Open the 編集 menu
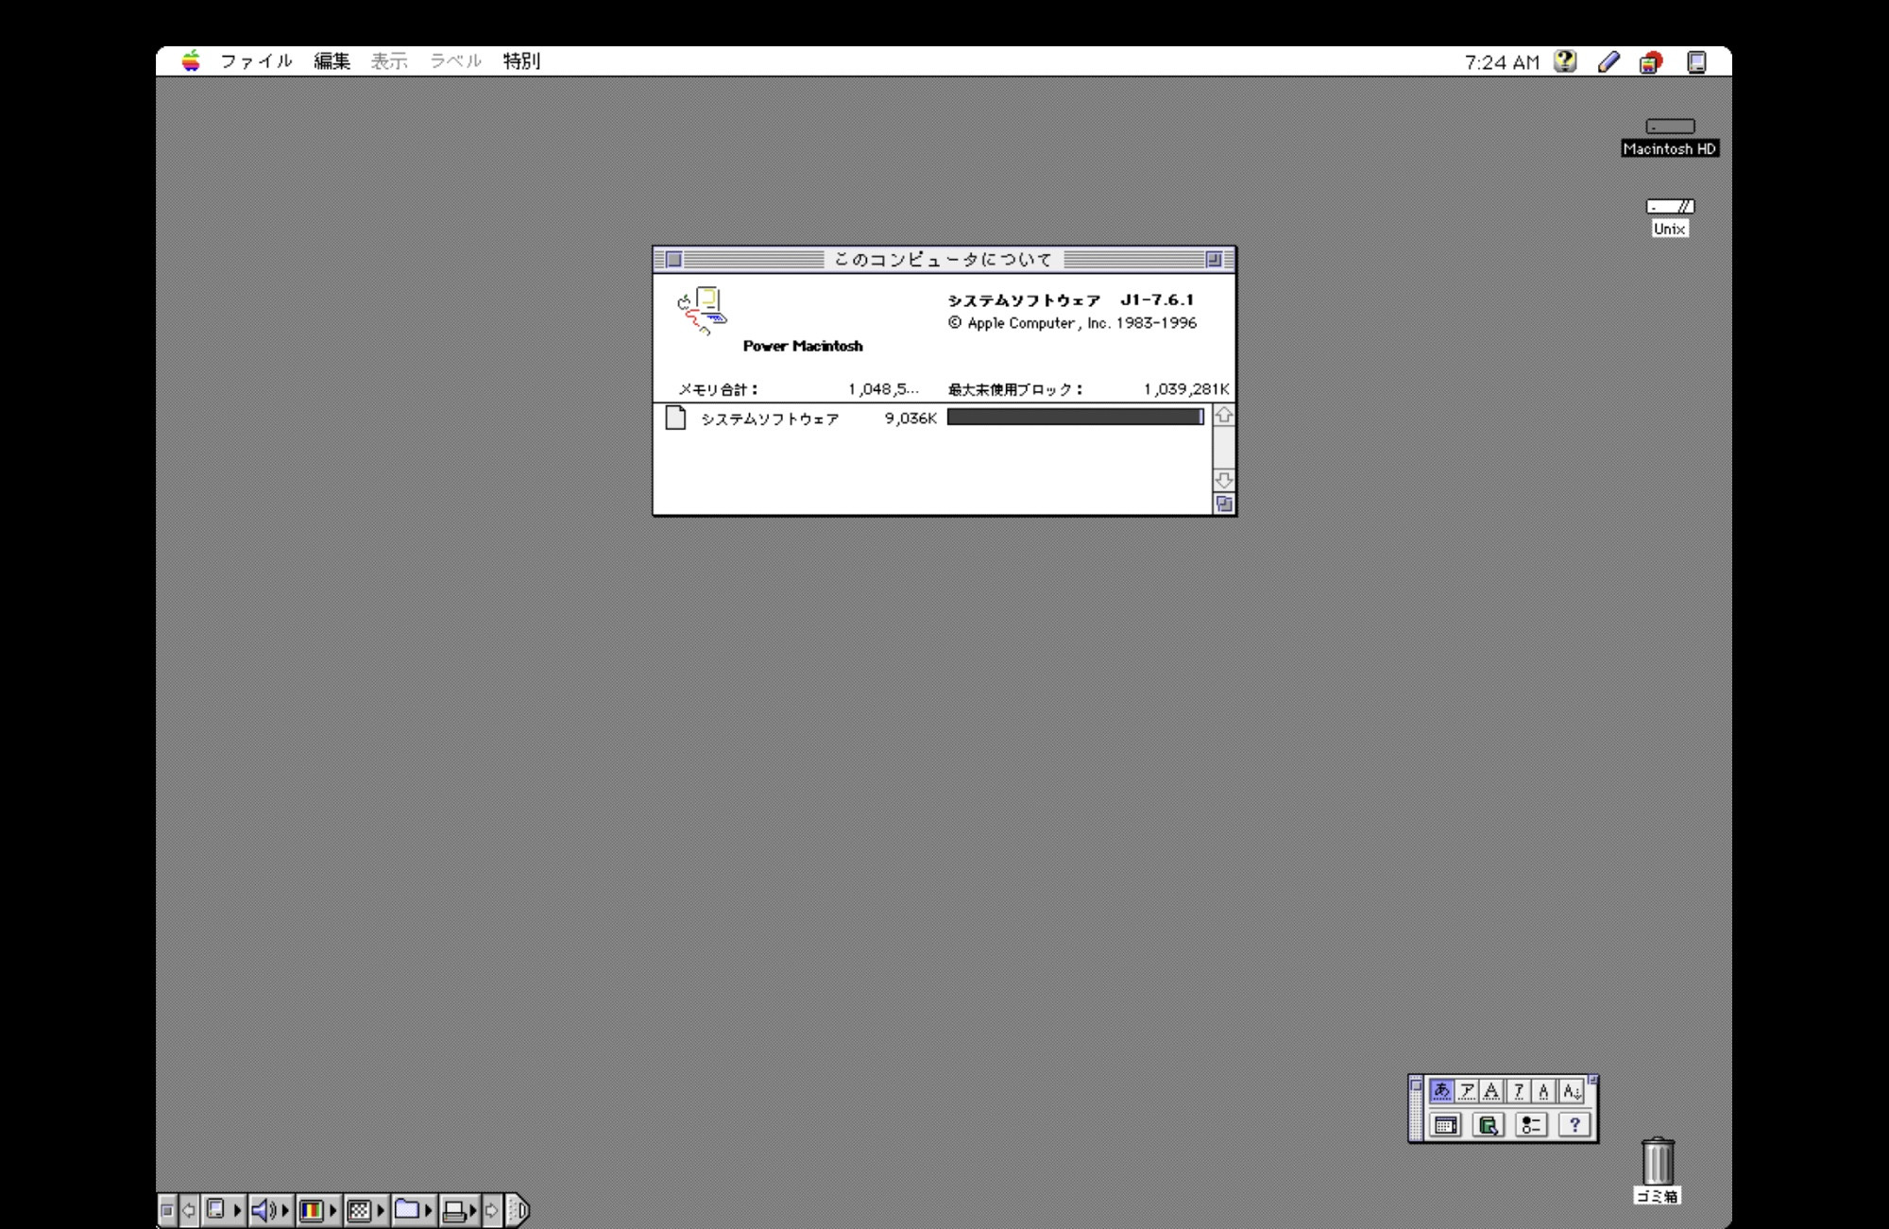 [332, 61]
